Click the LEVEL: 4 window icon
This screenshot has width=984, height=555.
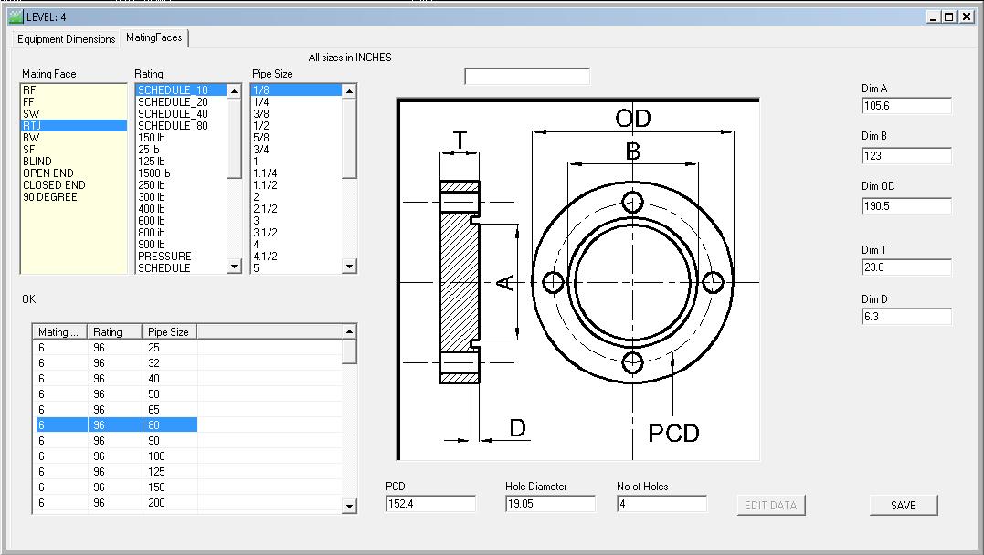click(16, 16)
